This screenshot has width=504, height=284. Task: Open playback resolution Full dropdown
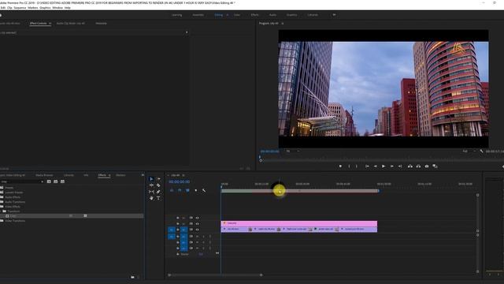[469, 151]
